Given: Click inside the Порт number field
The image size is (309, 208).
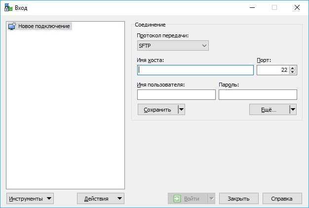Looking at the screenshot, I should point(273,70).
